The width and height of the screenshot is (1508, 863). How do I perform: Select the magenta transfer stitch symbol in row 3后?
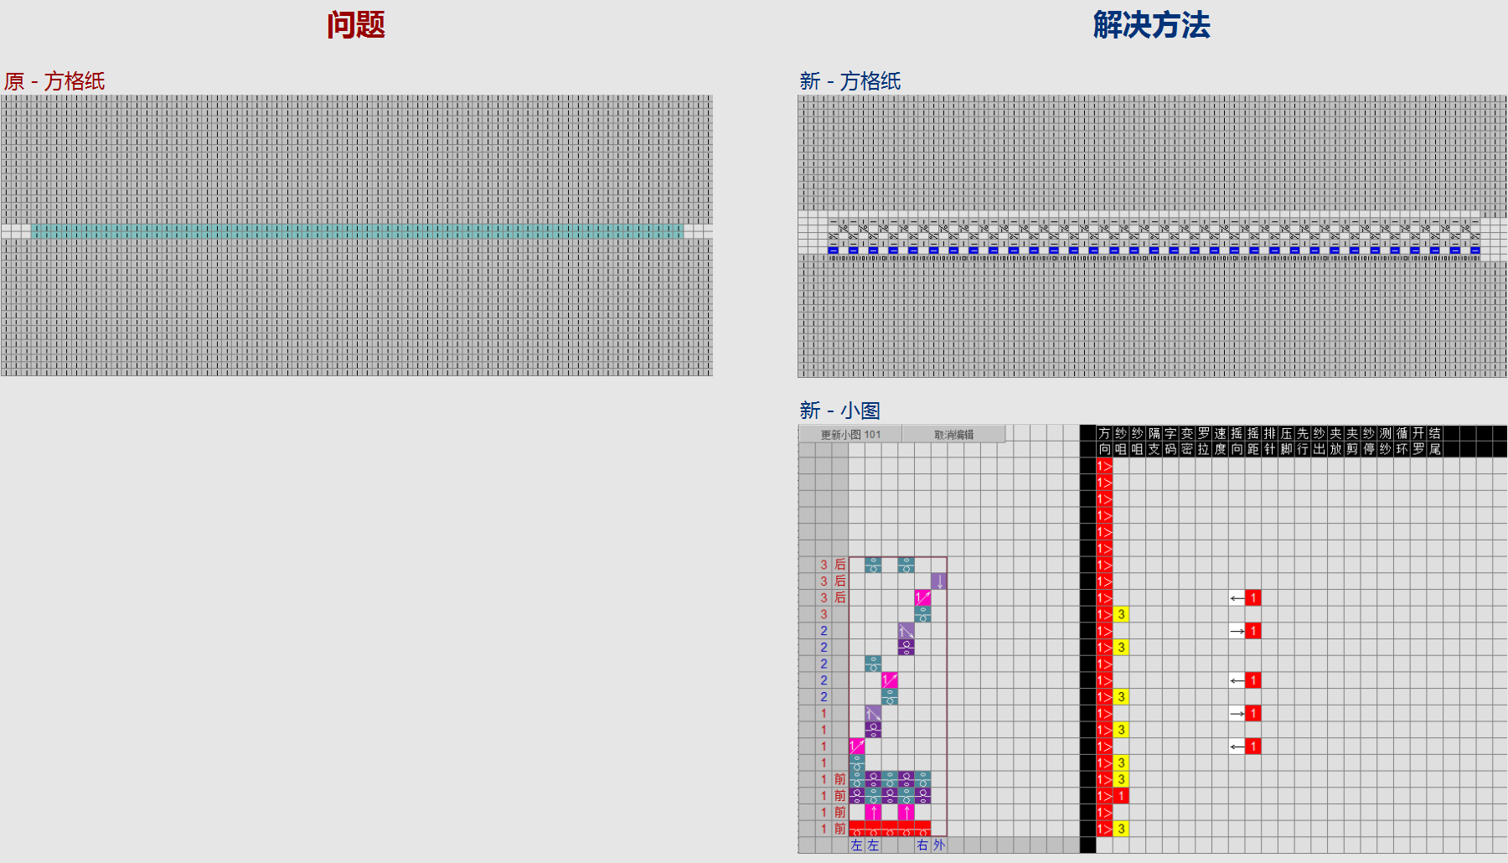(922, 597)
